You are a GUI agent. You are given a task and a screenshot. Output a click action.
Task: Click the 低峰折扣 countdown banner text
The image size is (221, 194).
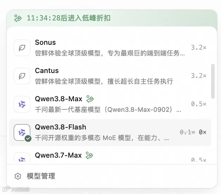pos(69,18)
